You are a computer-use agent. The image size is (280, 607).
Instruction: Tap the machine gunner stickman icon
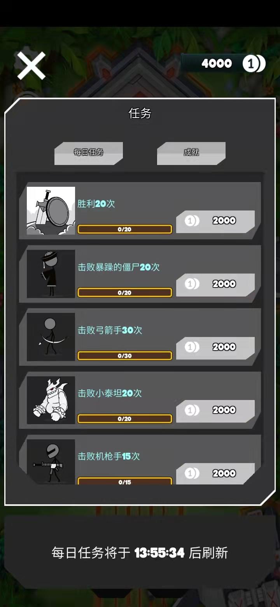coord(51,462)
